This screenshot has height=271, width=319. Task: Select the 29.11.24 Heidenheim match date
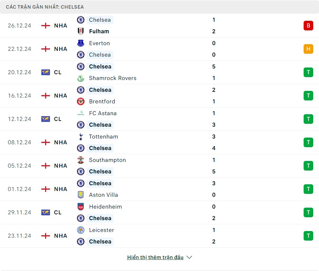pyautogui.click(x=20, y=212)
